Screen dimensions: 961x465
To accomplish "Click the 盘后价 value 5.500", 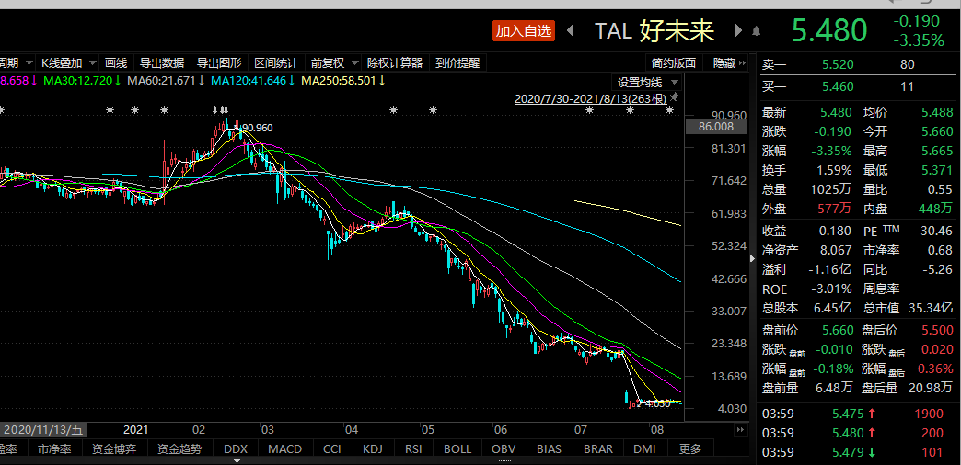I will coord(938,331).
